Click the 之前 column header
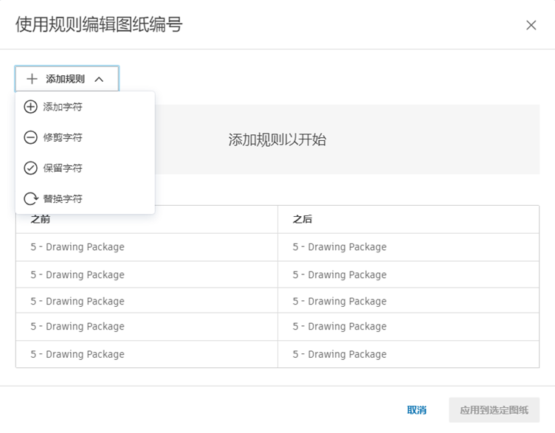The width and height of the screenshot is (555, 433). (41, 219)
